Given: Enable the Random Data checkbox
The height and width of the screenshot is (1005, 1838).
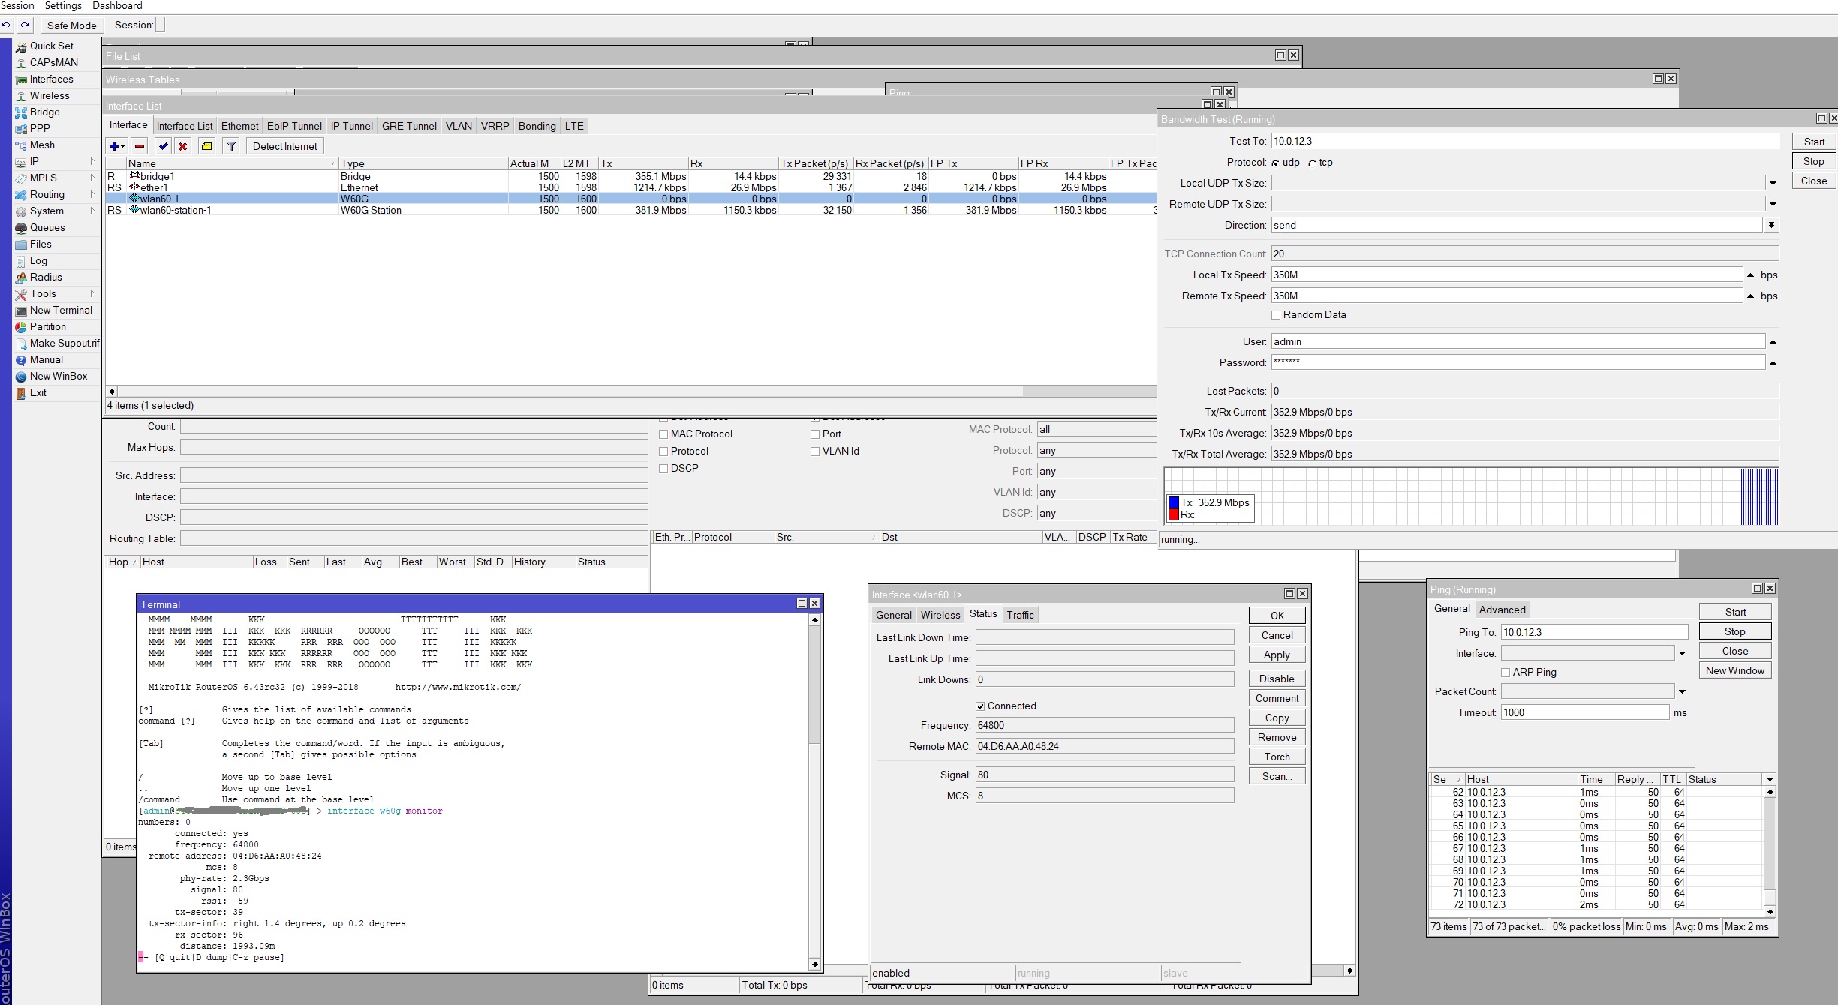Looking at the screenshot, I should 1276,315.
